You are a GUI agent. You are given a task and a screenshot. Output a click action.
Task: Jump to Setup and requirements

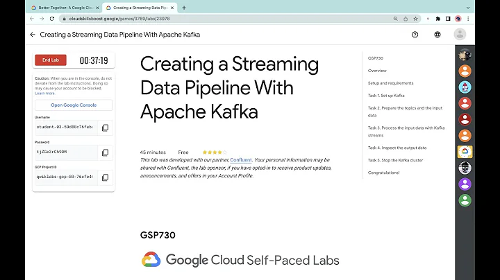click(x=390, y=83)
